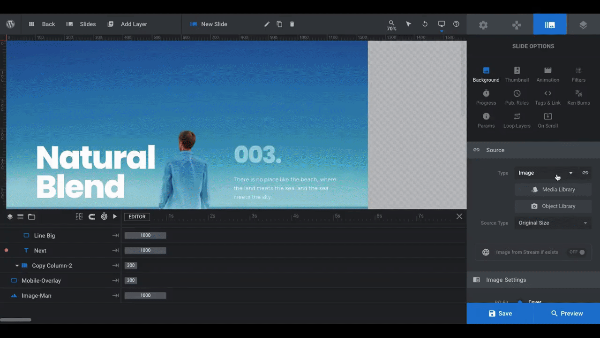Screen dimensions: 600x338
Task: Open Params slide options
Action: (x=486, y=121)
